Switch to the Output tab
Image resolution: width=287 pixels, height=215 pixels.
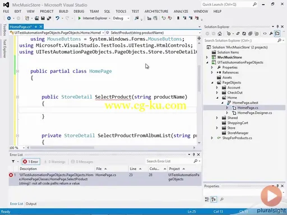coord(31,204)
